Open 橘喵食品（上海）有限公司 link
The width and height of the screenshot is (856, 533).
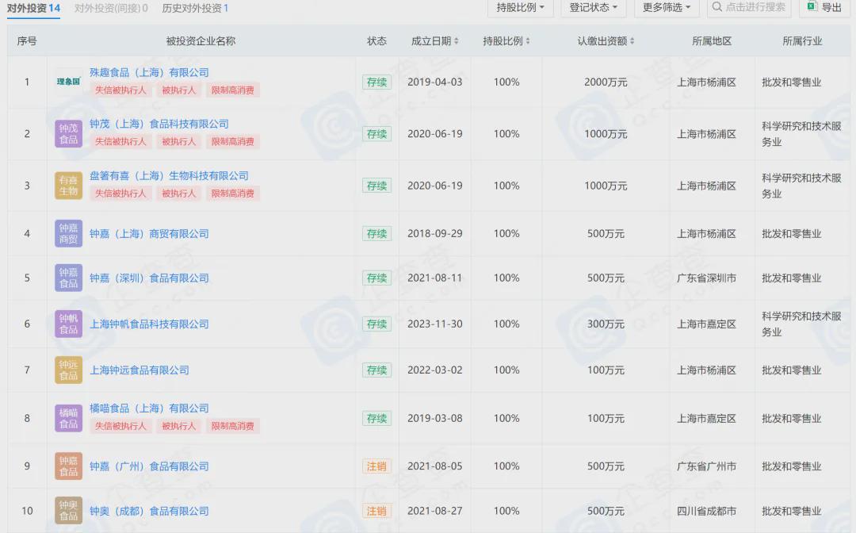click(x=149, y=408)
